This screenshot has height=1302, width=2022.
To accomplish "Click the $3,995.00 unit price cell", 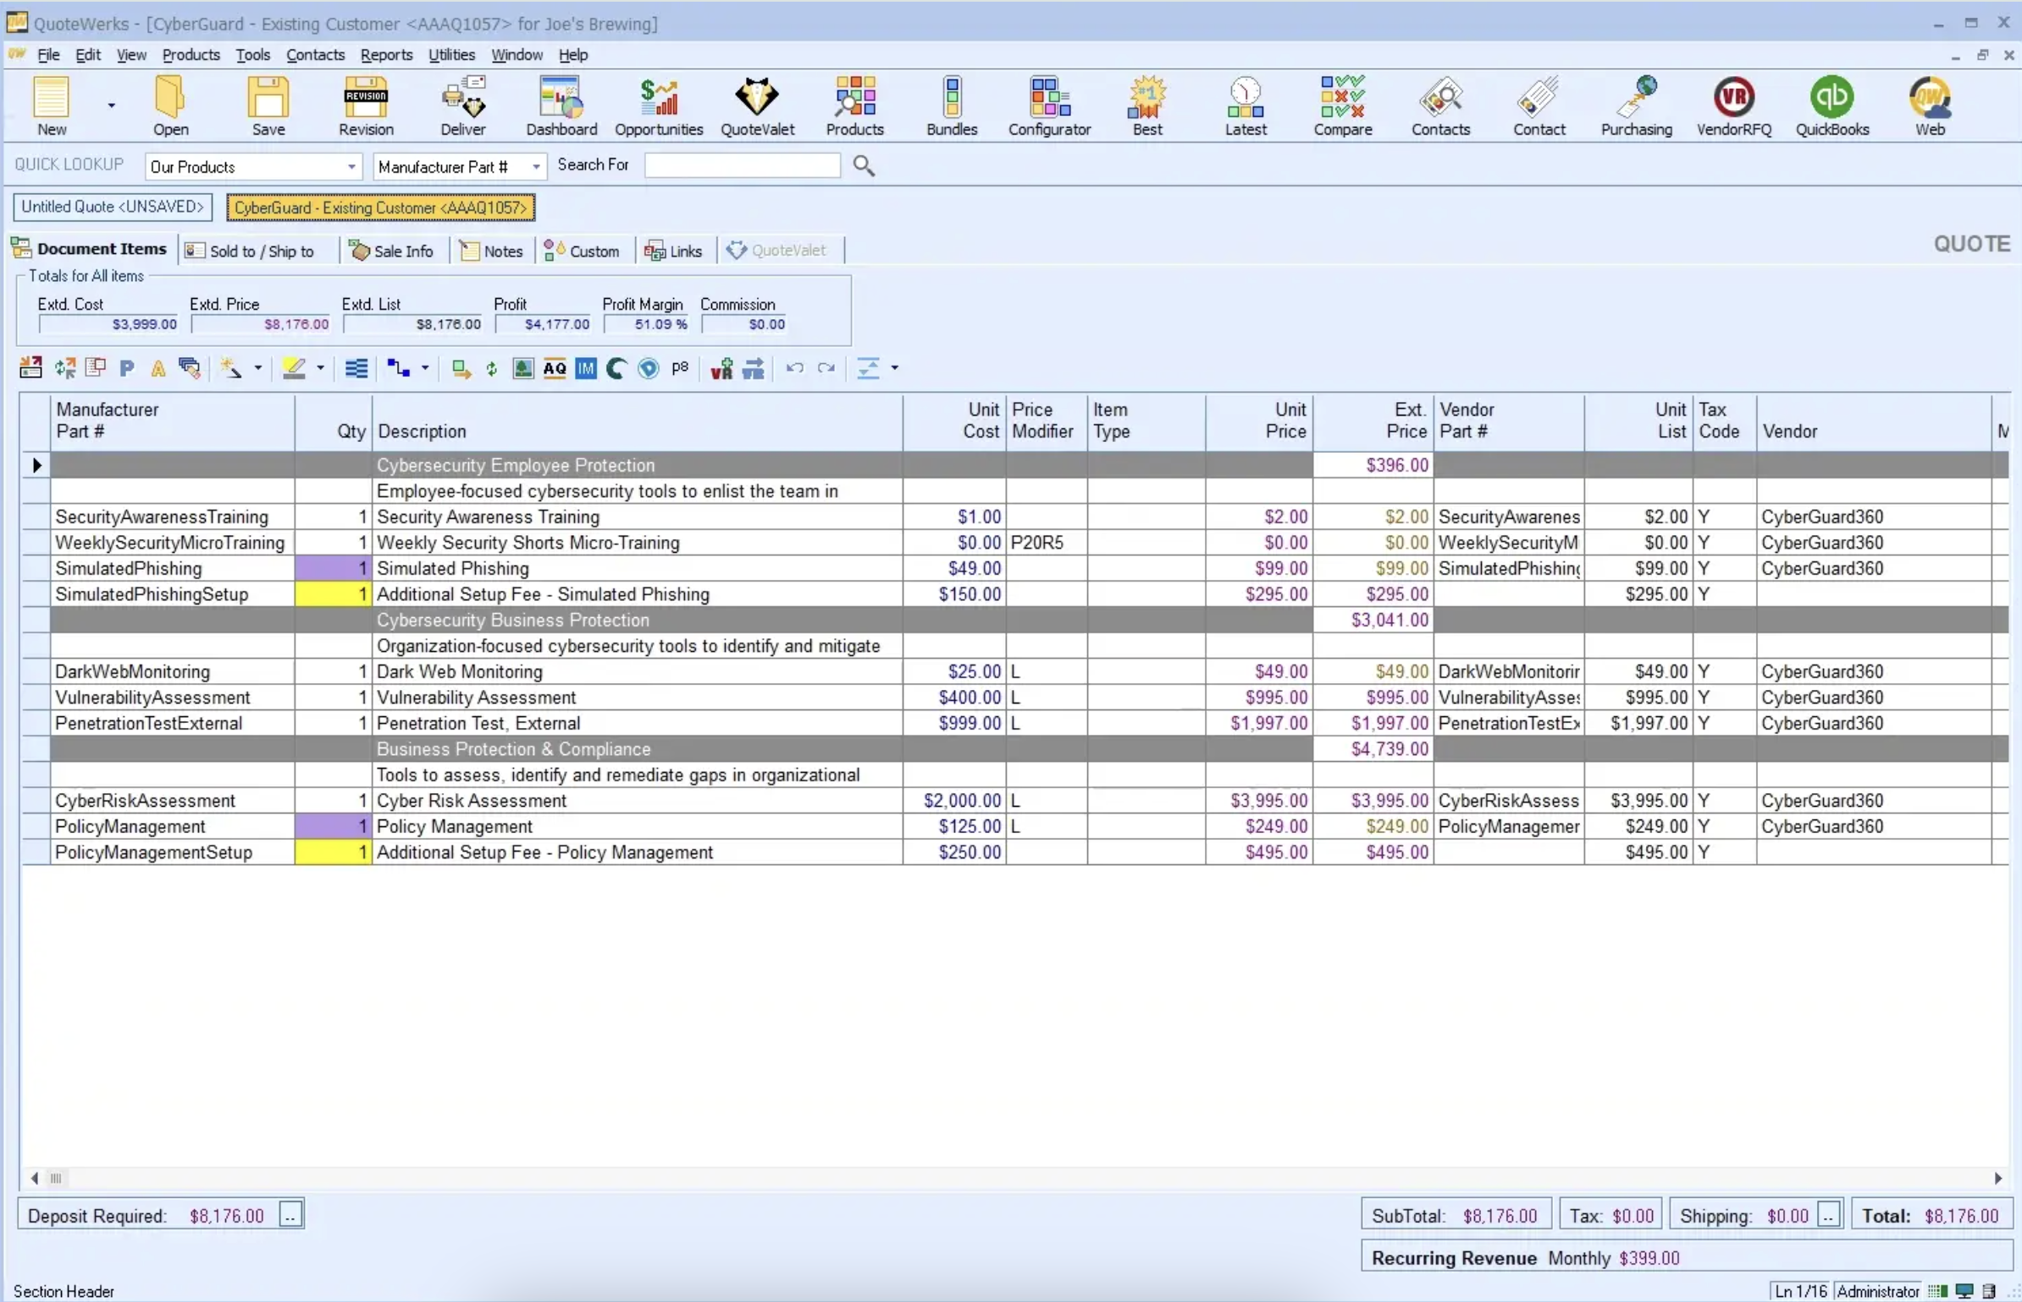I will (x=1260, y=801).
